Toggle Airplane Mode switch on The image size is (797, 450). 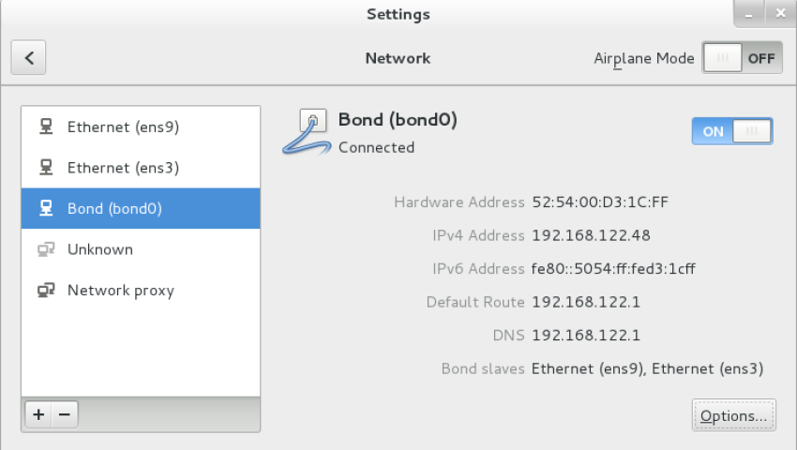[x=741, y=58]
